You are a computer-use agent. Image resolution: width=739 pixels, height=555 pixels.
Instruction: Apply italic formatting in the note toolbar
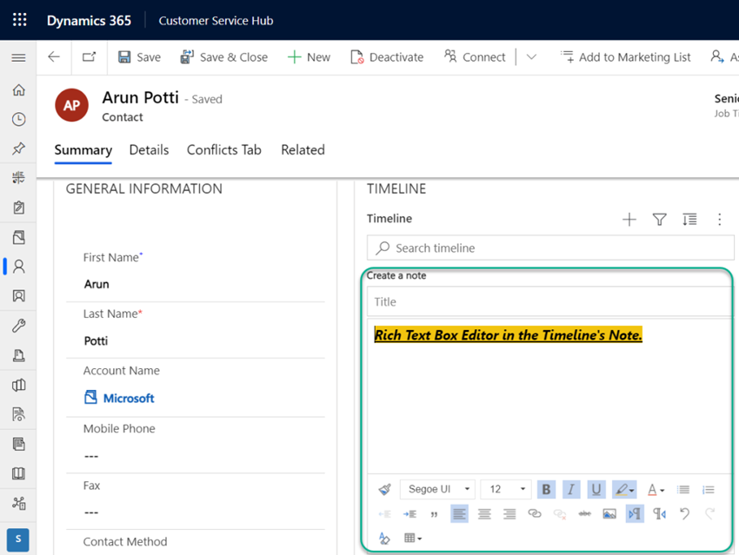coord(571,489)
